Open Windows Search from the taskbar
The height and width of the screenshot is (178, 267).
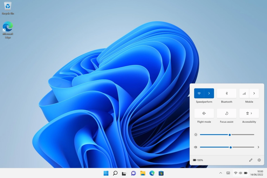point(115,173)
